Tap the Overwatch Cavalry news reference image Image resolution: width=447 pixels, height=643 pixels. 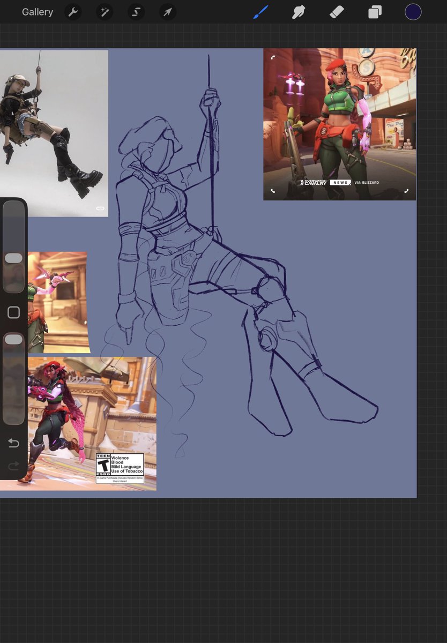click(340, 124)
